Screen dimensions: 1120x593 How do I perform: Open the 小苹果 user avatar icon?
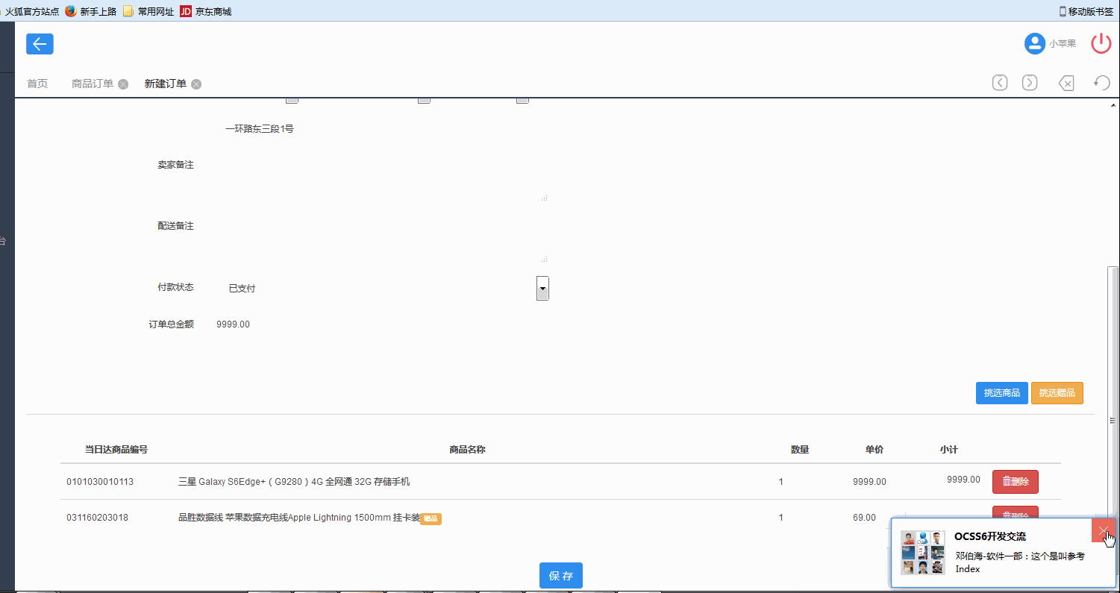tap(1034, 44)
